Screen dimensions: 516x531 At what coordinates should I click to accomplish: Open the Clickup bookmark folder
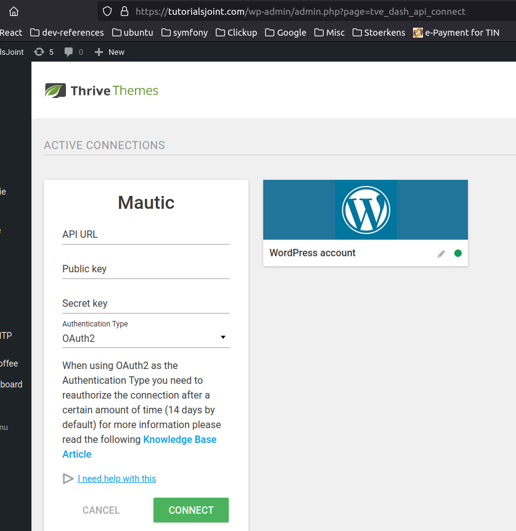(x=236, y=33)
